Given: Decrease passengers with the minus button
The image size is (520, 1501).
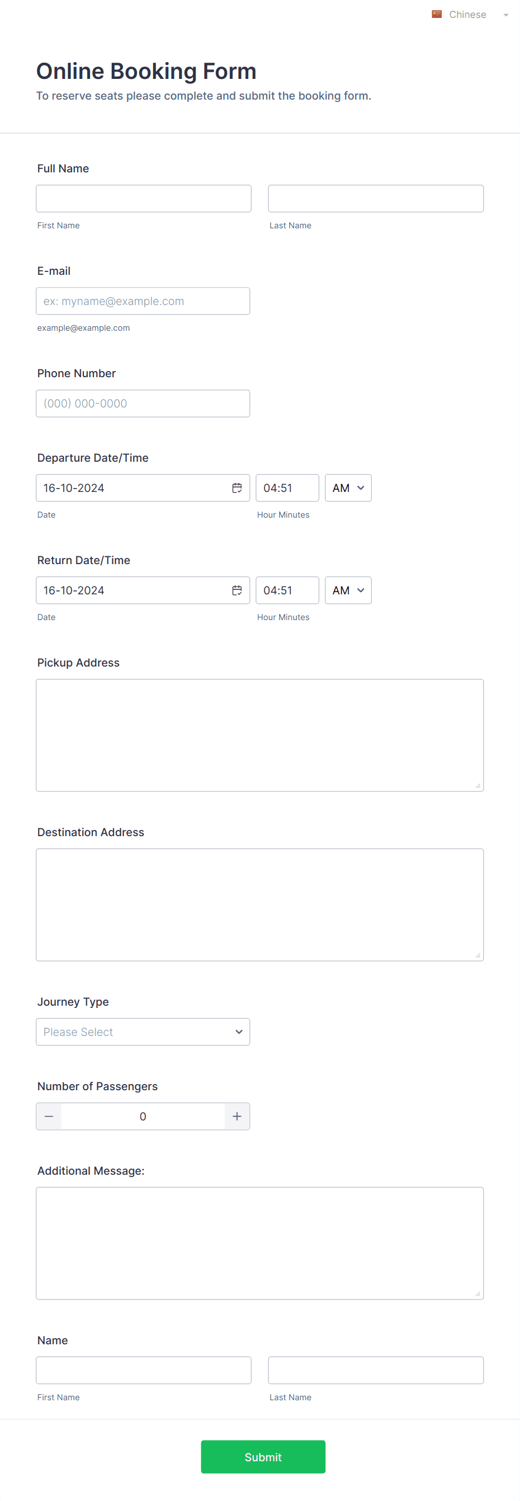Looking at the screenshot, I should pos(49,1116).
